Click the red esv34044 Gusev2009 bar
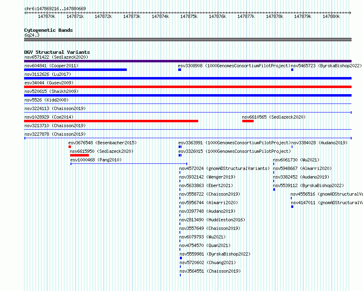363x291 pixels. 188,87
